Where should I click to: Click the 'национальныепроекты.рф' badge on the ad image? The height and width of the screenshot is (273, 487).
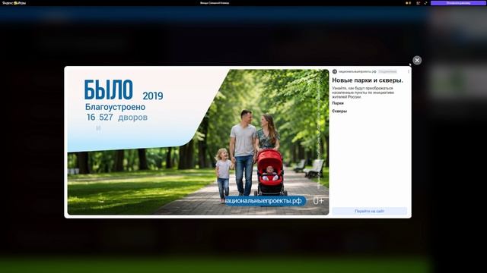pos(265,201)
